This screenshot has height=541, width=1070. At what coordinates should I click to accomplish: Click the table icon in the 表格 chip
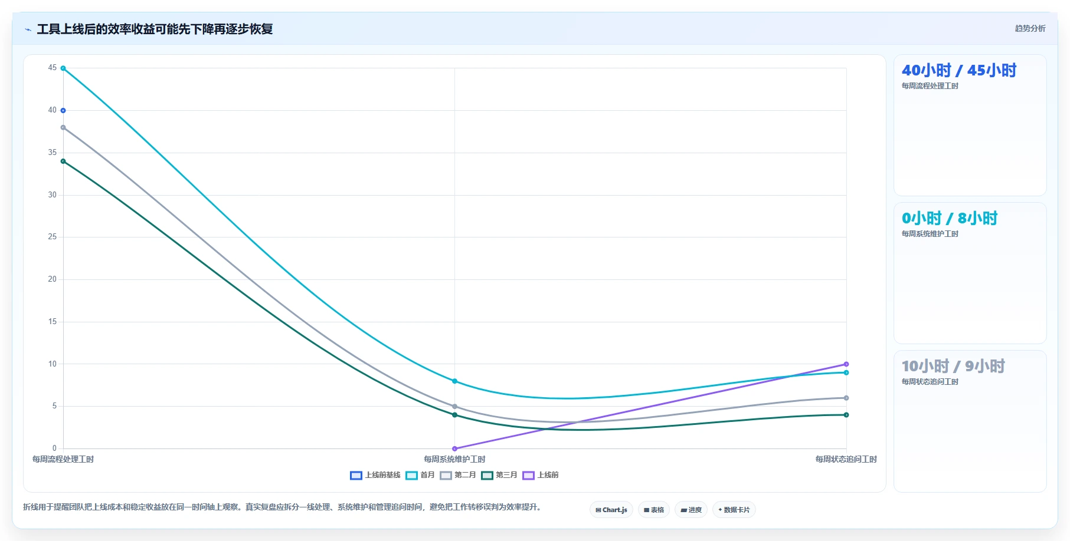647,510
